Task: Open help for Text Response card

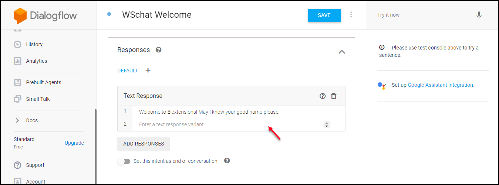Action: pyautogui.click(x=323, y=96)
